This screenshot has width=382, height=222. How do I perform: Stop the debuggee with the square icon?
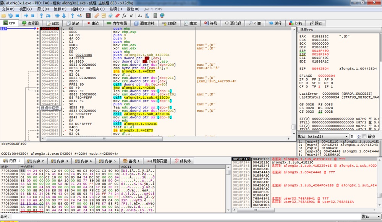click(17, 16)
